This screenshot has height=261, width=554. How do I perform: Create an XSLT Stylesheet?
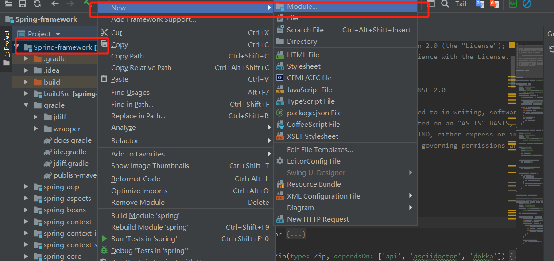click(x=345, y=136)
